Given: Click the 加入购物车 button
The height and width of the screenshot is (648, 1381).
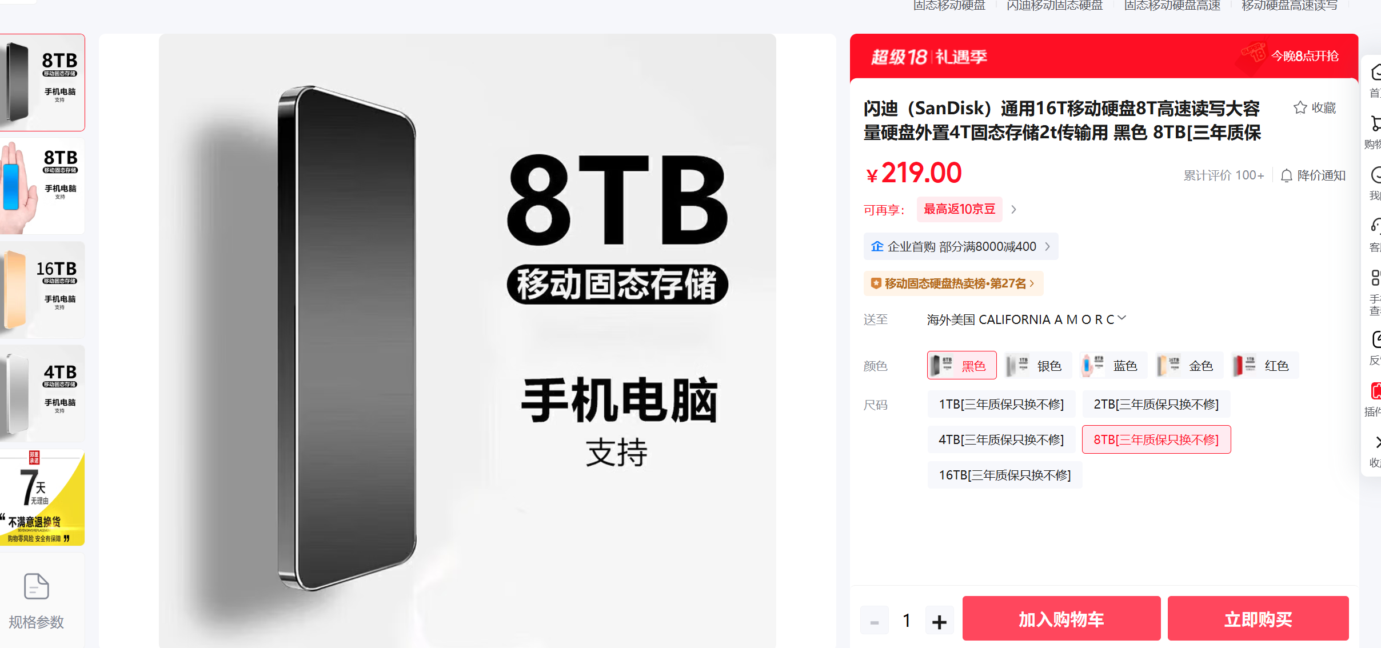Looking at the screenshot, I should (x=1061, y=618).
